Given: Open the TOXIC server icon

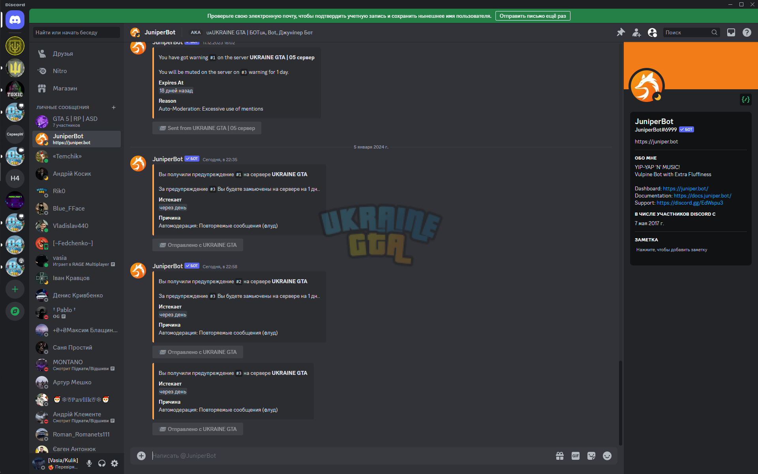Looking at the screenshot, I should pos(15,90).
